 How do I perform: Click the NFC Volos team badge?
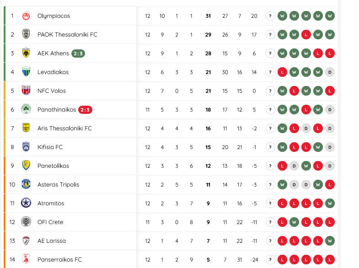26,91
